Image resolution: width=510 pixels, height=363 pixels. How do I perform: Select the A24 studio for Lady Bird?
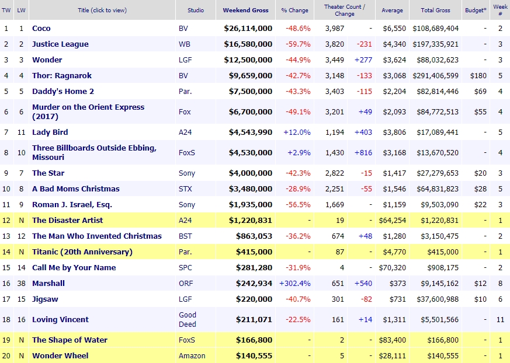pyautogui.click(x=185, y=132)
